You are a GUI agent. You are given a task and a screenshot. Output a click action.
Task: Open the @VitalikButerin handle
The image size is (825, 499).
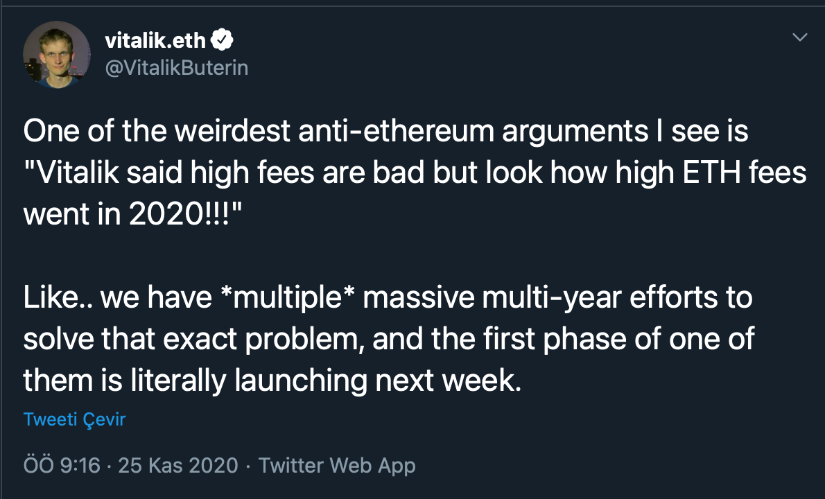(x=176, y=68)
